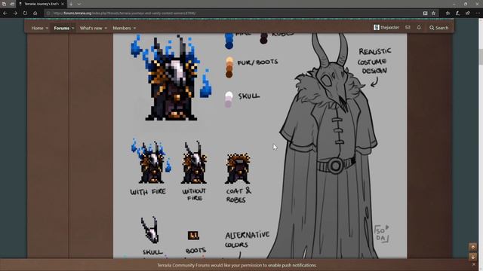Click the blue Fire color palette
The height and width of the screenshot is (271, 483).
coord(229,41)
